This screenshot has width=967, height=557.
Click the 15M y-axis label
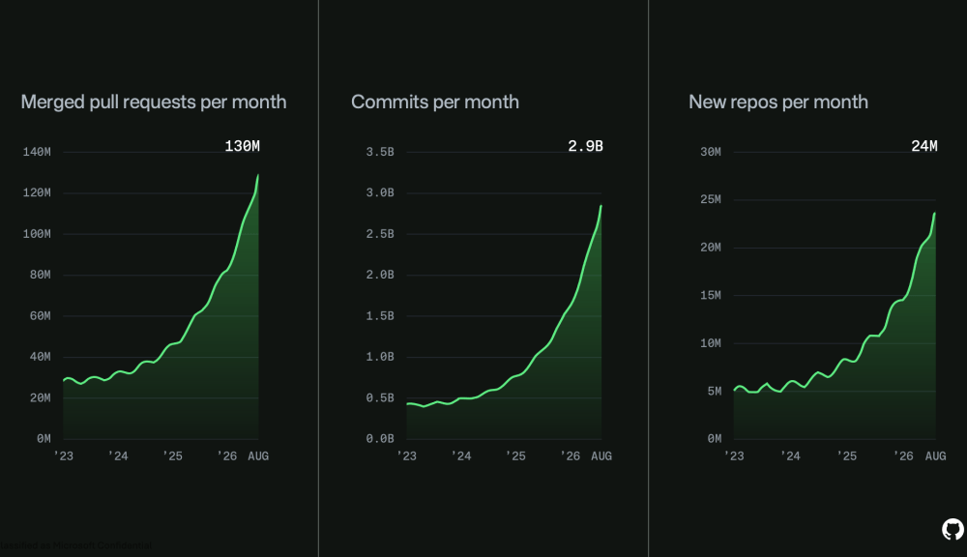pyautogui.click(x=711, y=296)
